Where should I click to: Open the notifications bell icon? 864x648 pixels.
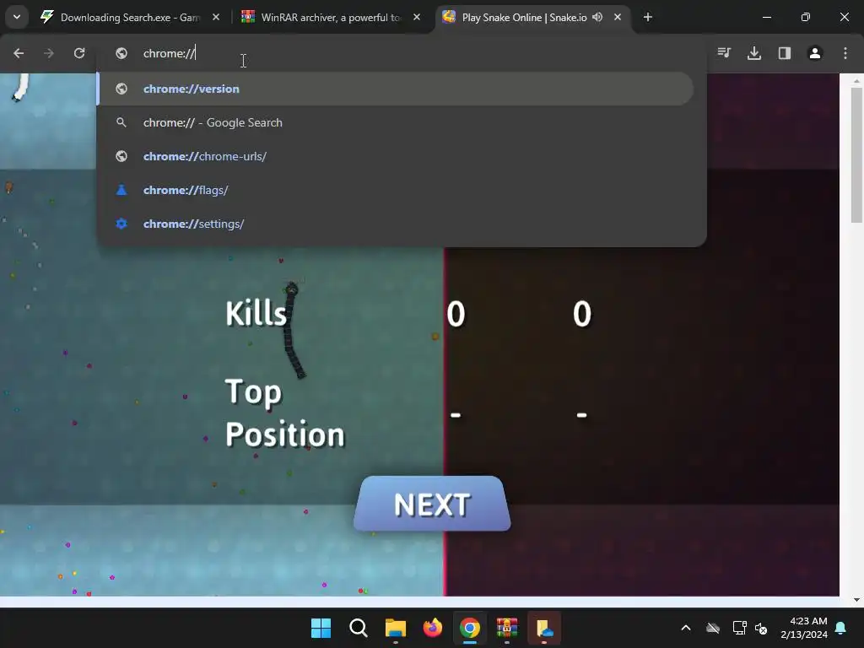coord(841,628)
